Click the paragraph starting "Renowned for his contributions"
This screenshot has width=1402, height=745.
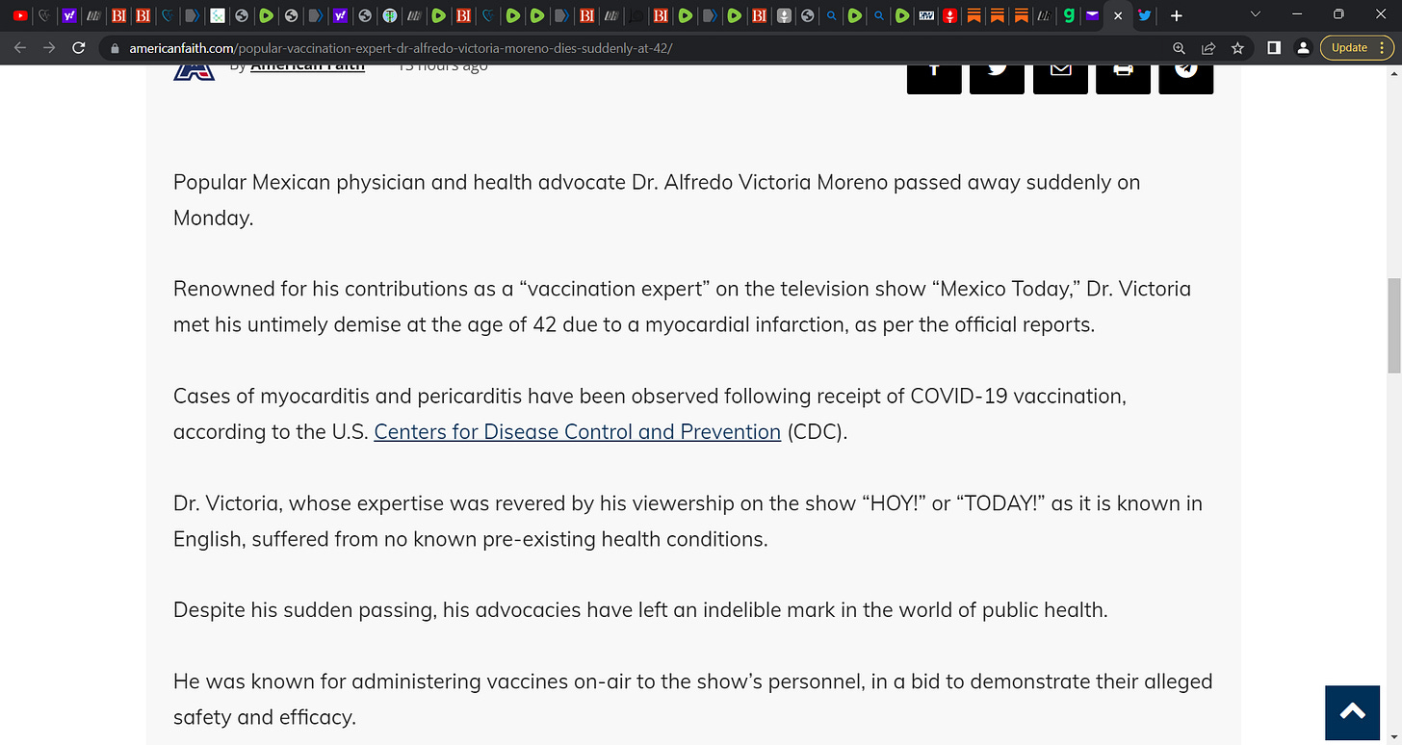click(x=682, y=306)
